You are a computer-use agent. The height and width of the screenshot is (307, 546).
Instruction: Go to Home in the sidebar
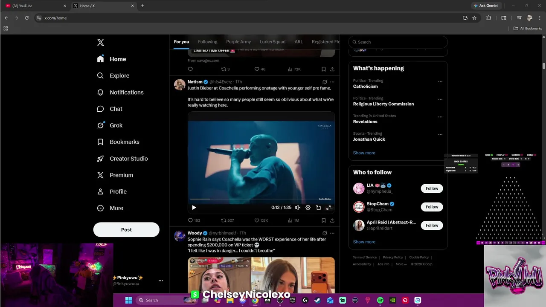coord(111,59)
